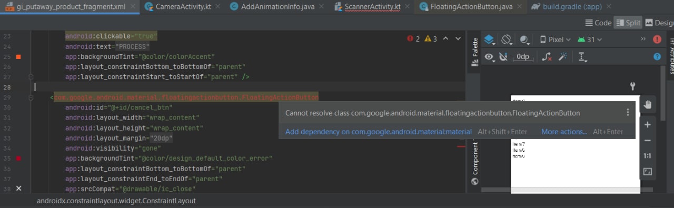Click the wrench icon above the preview

point(633,86)
